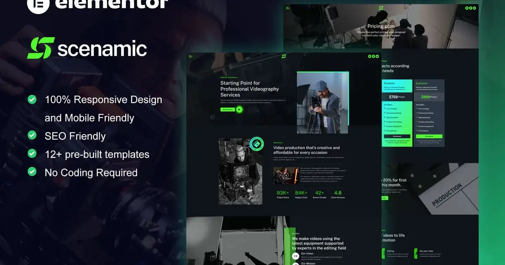Click S logo in home page header
505x265 pixels.
pyautogui.click(x=284, y=56)
